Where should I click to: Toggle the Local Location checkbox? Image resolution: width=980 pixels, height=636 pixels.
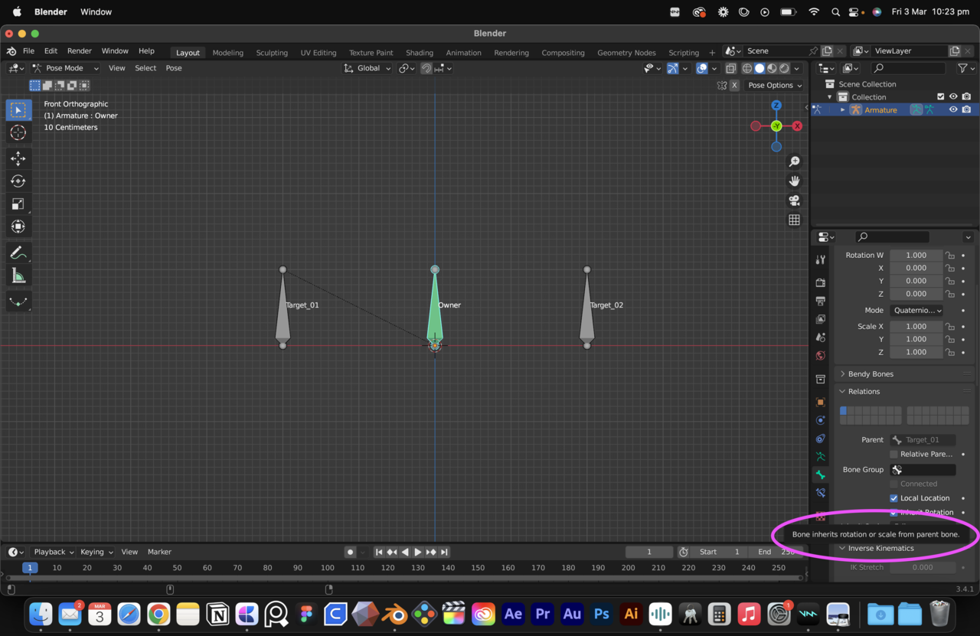(893, 498)
